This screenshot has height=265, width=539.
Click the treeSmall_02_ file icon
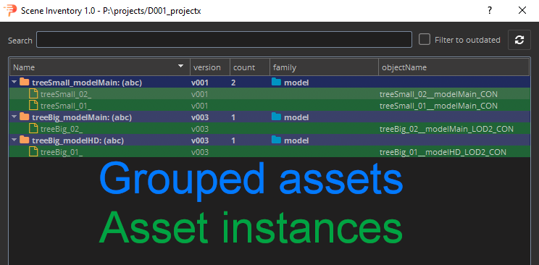click(x=33, y=94)
